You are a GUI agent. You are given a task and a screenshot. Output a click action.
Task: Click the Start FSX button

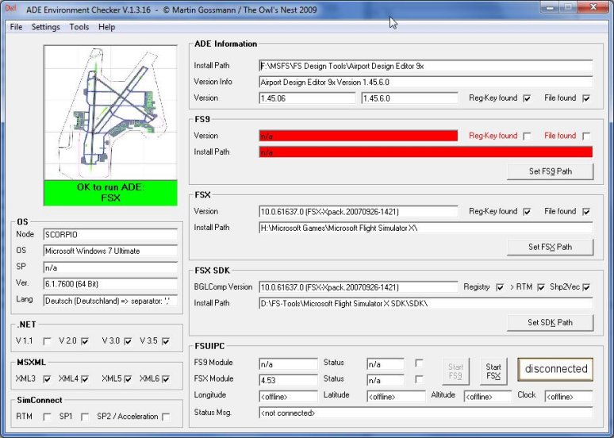point(493,371)
